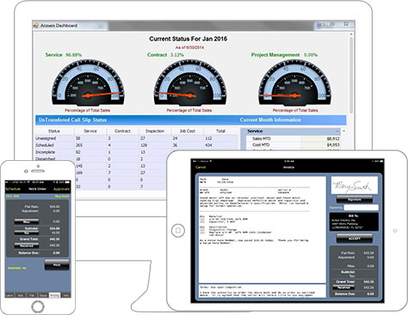Click the Project Management gauge
This screenshot has height=315, width=408.
coord(294,83)
